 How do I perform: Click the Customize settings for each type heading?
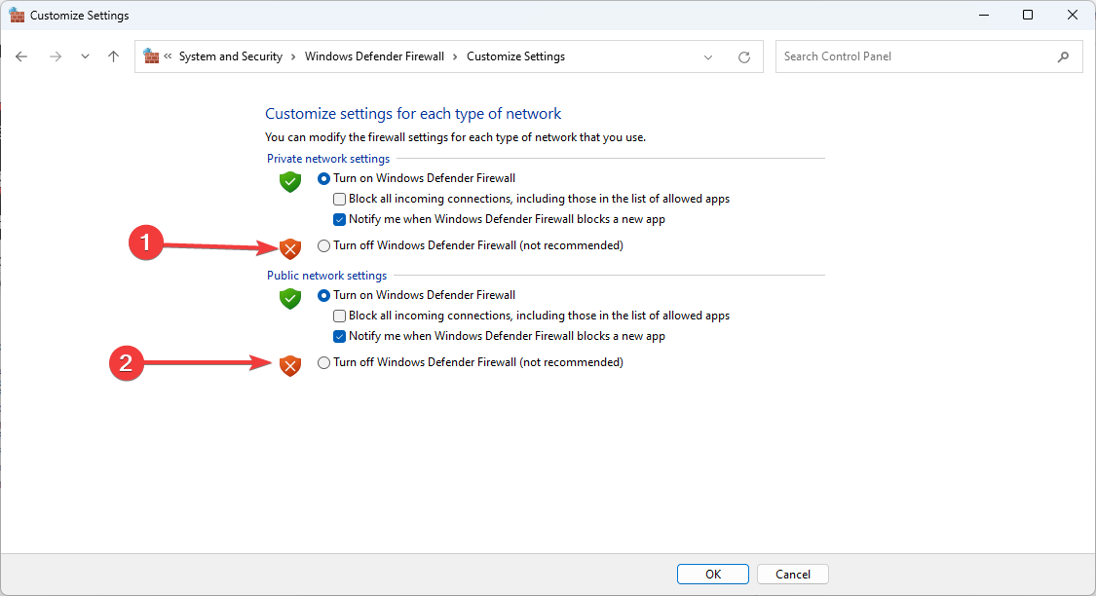pos(413,114)
